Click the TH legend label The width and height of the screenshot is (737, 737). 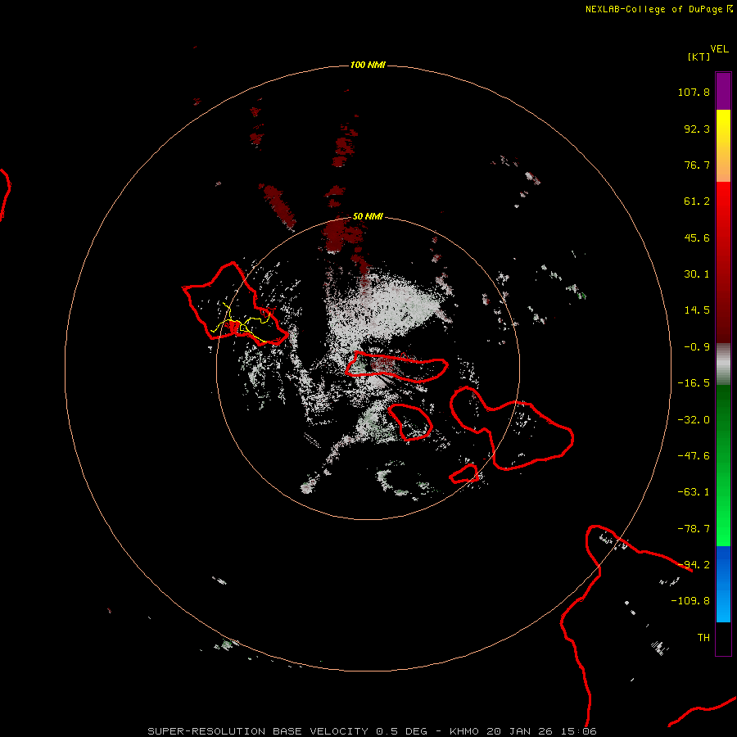[x=703, y=638]
